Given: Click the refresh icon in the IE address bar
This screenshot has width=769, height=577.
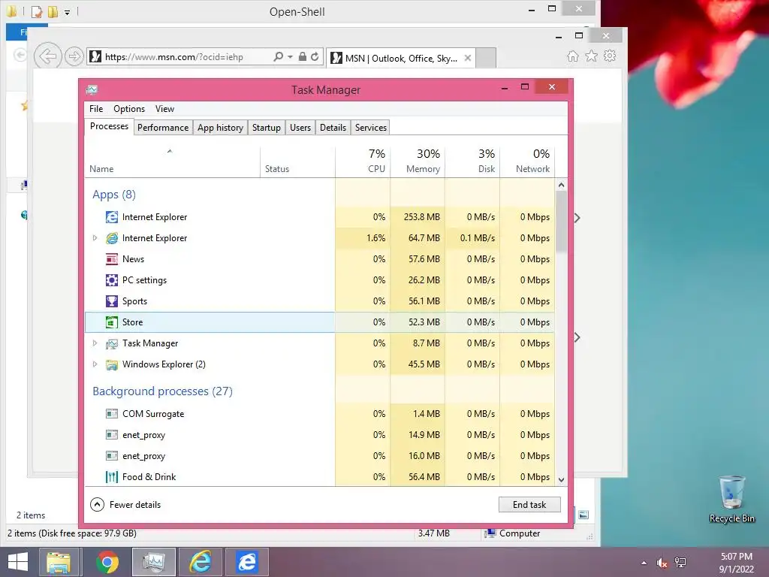Looking at the screenshot, I should [x=315, y=56].
